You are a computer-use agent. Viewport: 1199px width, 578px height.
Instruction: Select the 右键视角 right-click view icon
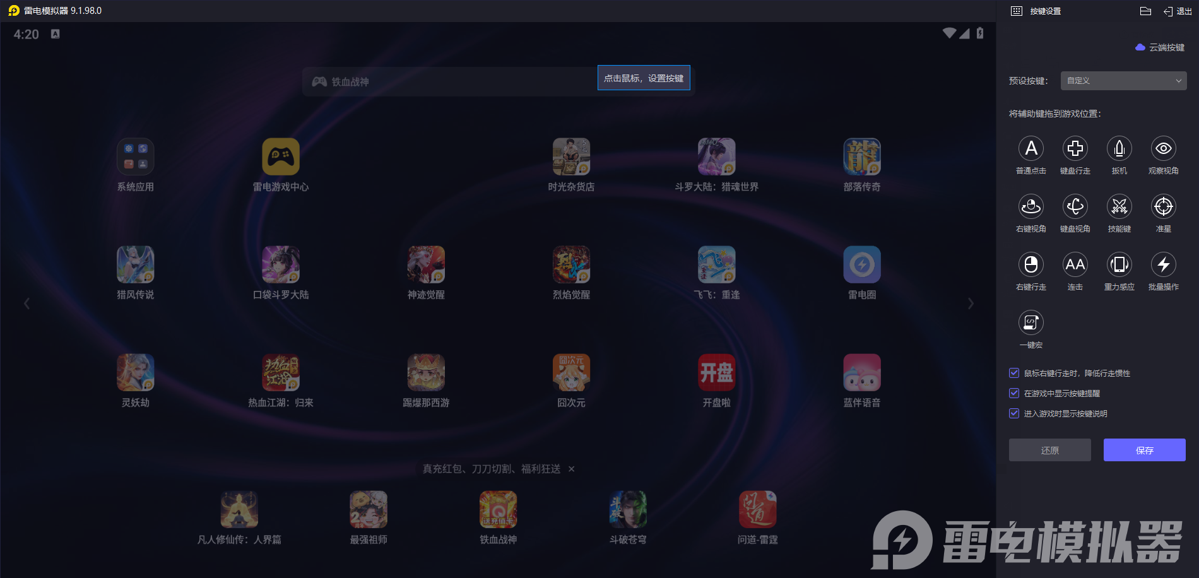pos(1031,206)
